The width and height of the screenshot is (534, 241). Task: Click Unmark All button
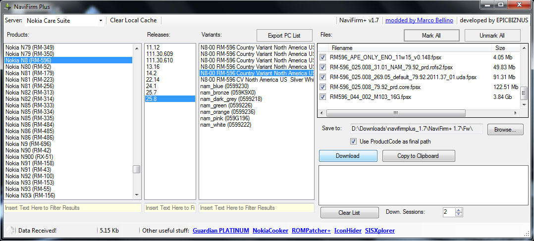coord(492,36)
